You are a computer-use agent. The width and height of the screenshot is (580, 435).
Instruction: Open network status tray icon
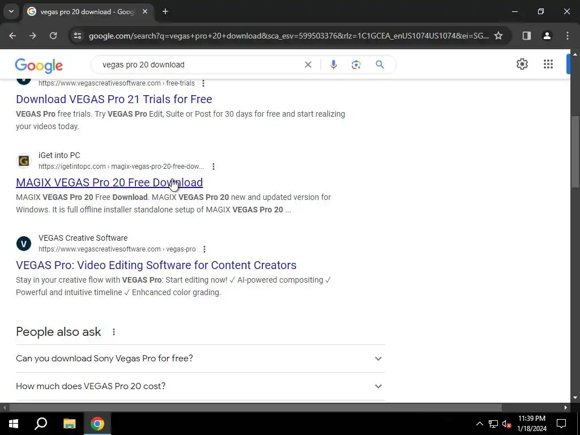(493, 424)
